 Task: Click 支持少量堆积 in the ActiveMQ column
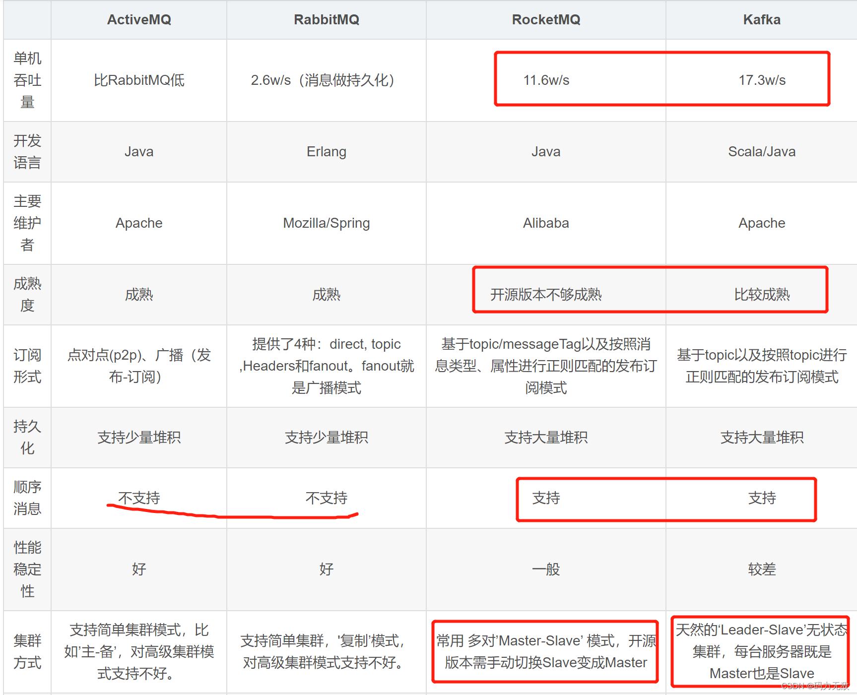(139, 438)
